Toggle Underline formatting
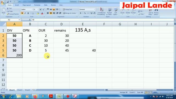This screenshot has height=99, width=176. [28, 13]
